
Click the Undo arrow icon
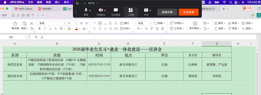[x=33, y=15]
